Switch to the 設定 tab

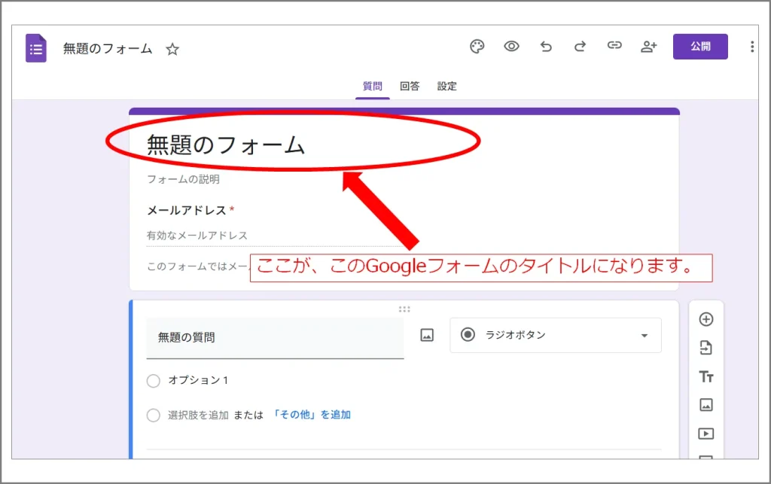tap(447, 87)
